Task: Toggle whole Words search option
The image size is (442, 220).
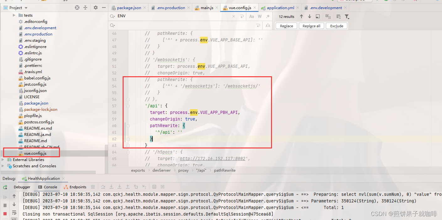Action: pyautogui.click(x=260, y=16)
